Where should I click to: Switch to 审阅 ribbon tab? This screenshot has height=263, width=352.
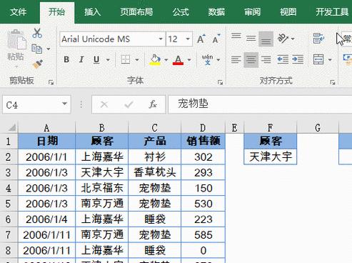tap(252, 12)
